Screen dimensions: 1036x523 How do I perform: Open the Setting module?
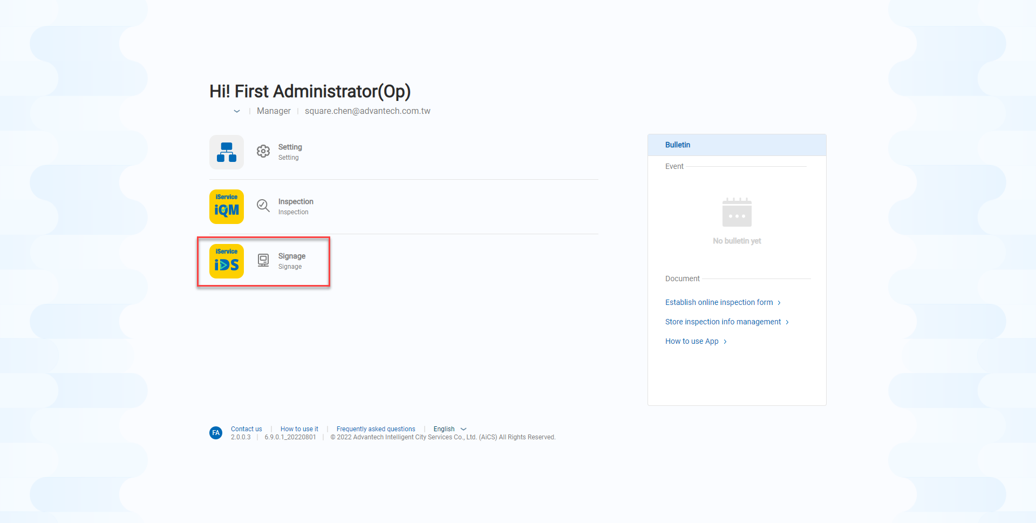coord(290,152)
